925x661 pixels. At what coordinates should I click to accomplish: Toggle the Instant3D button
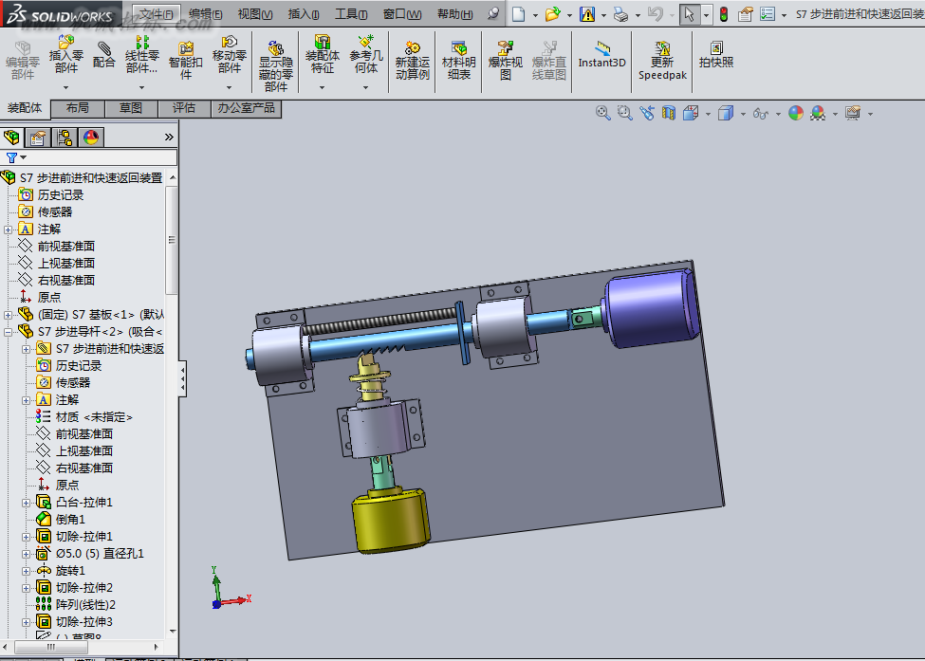(x=601, y=55)
